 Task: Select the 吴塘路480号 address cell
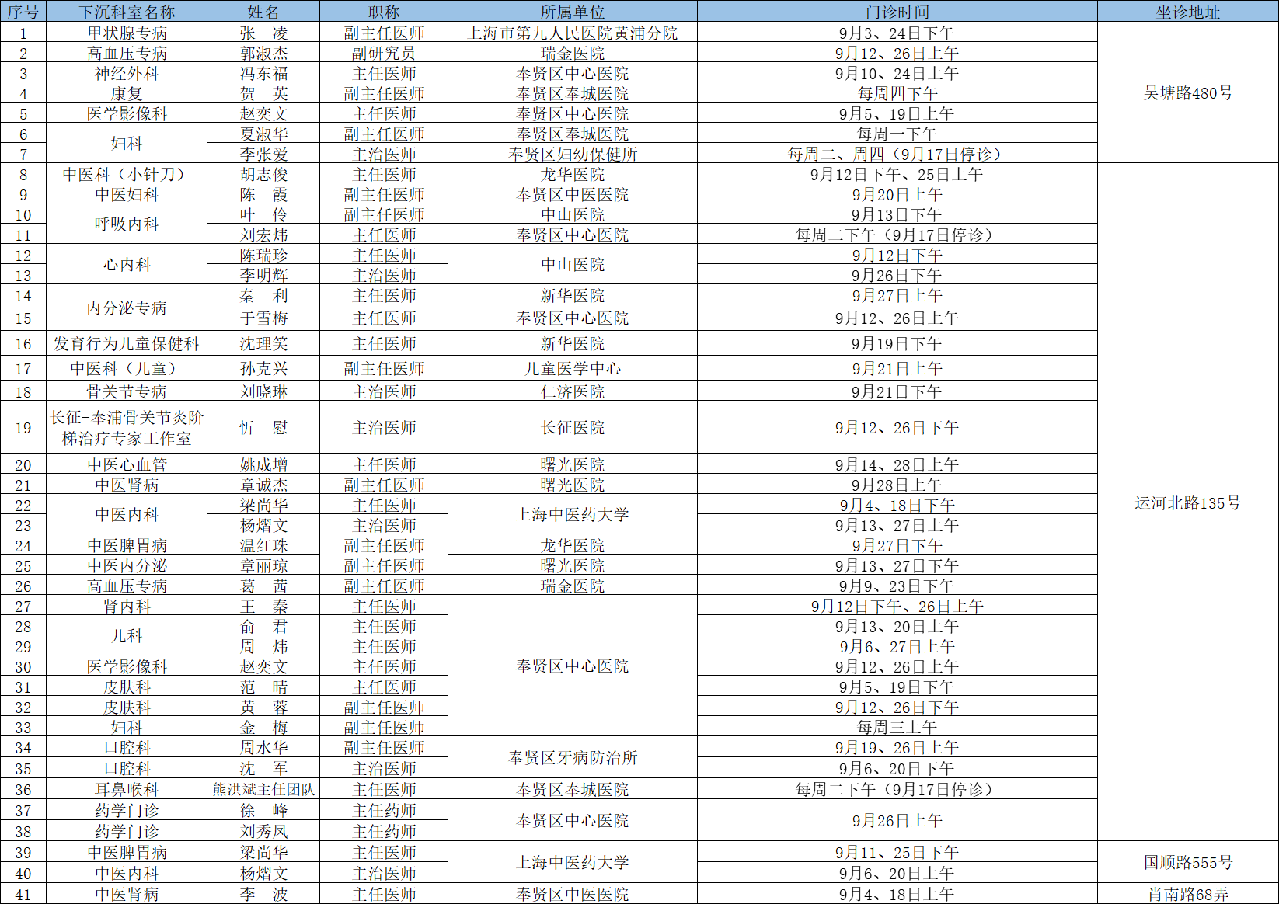point(1187,93)
